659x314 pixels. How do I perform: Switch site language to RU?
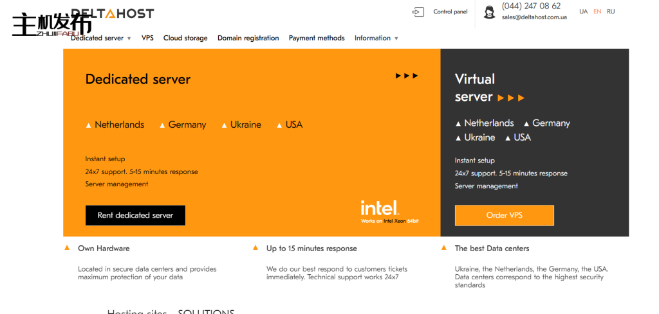[x=611, y=12]
